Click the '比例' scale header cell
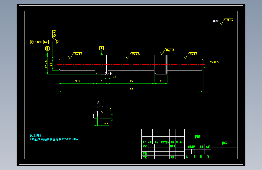262x170 pixels. coord(208,147)
